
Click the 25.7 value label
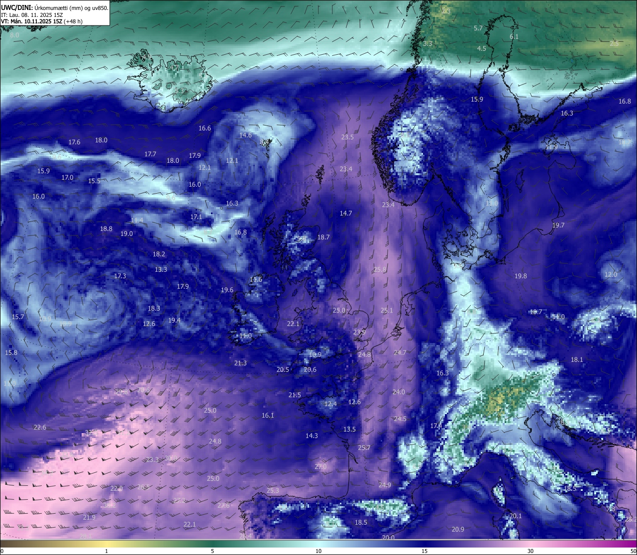364,447
